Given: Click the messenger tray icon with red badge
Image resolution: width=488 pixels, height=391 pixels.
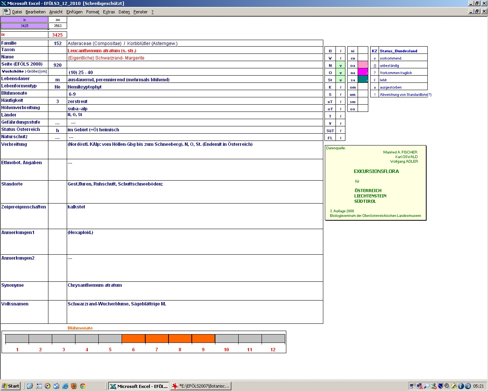Looking at the screenshot, I should (433, 386).
